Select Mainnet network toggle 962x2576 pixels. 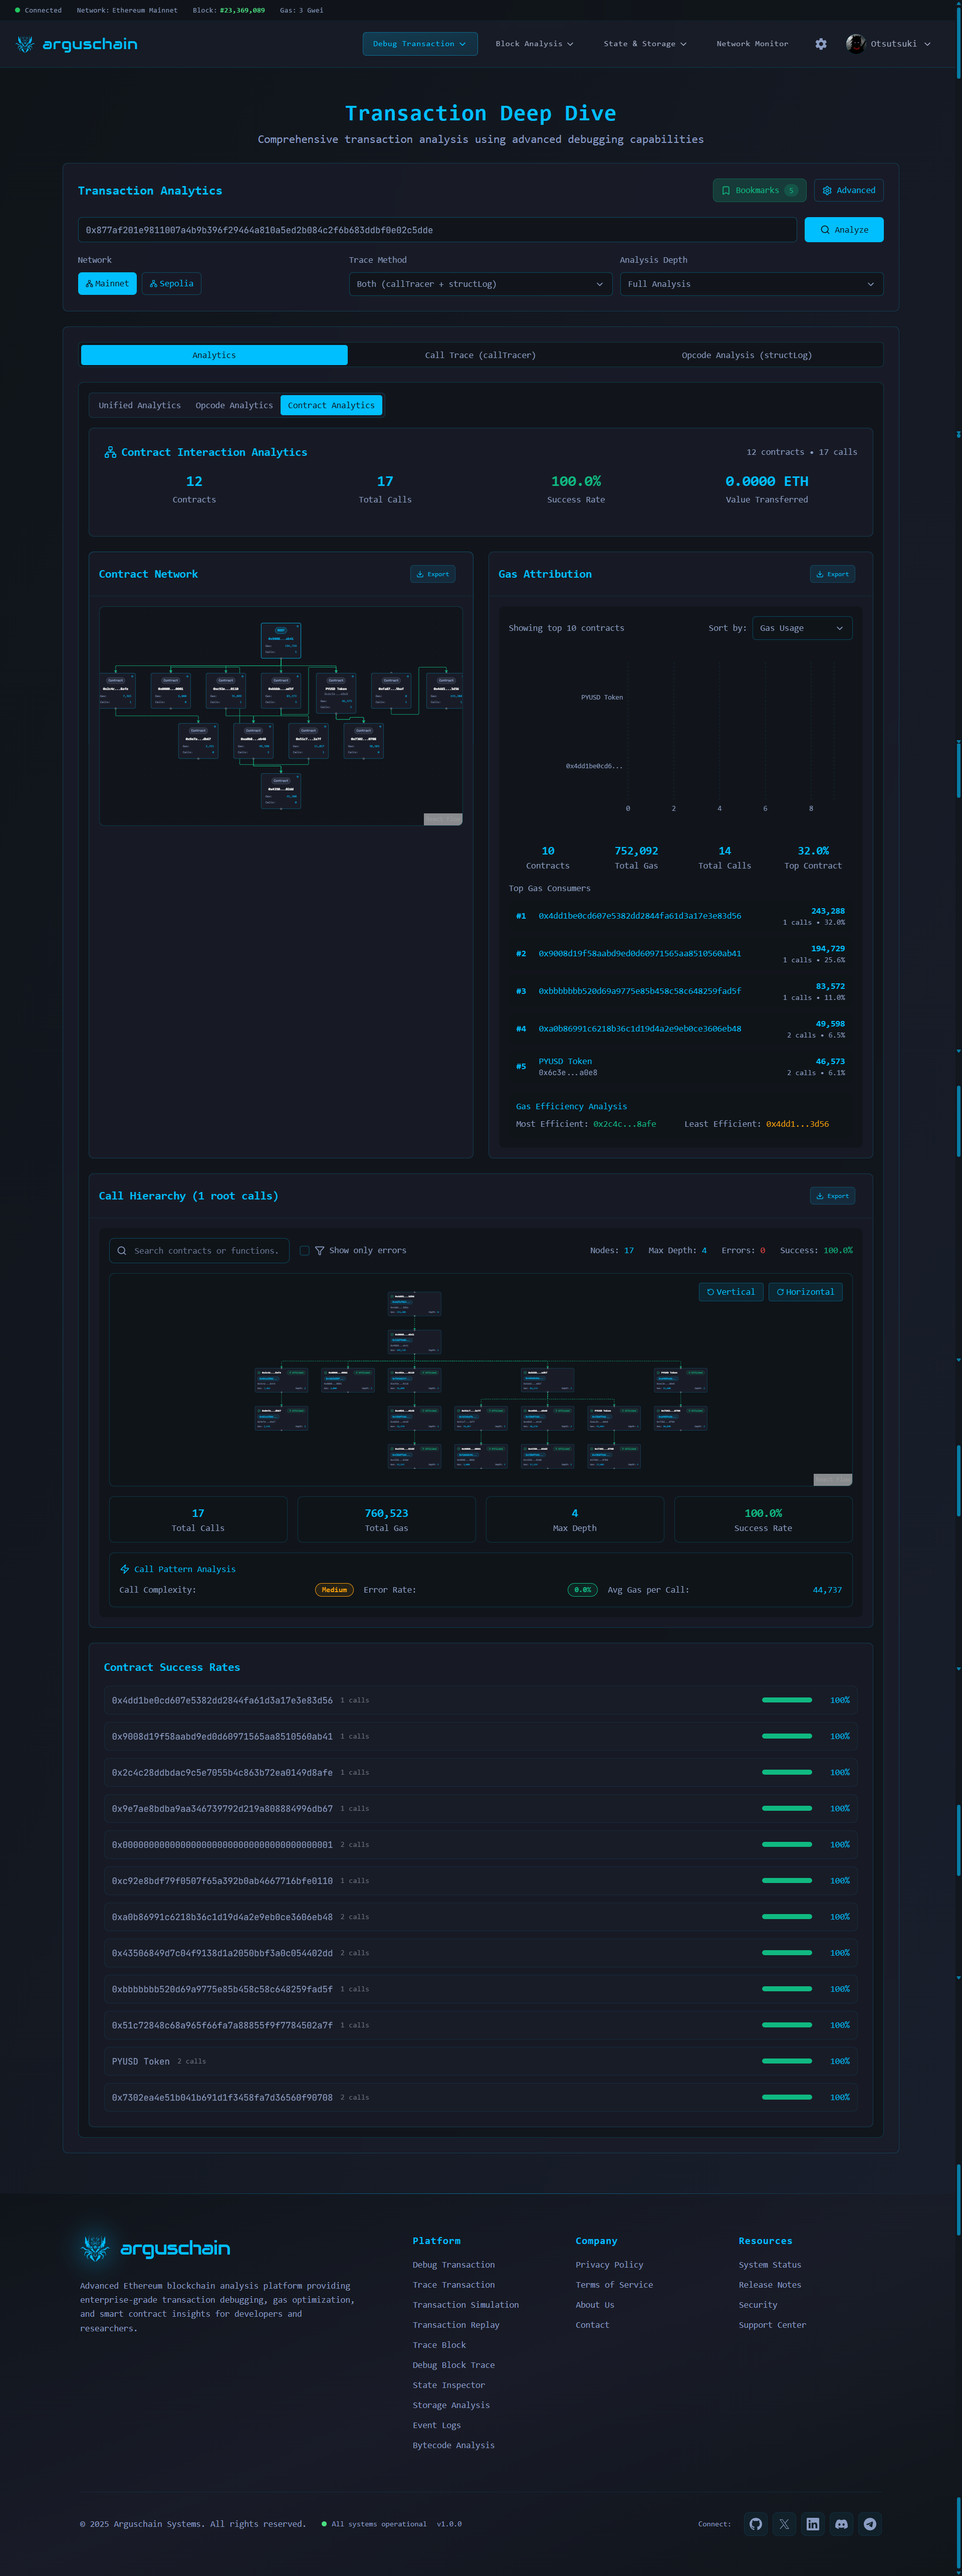click(x=107, y=284)
